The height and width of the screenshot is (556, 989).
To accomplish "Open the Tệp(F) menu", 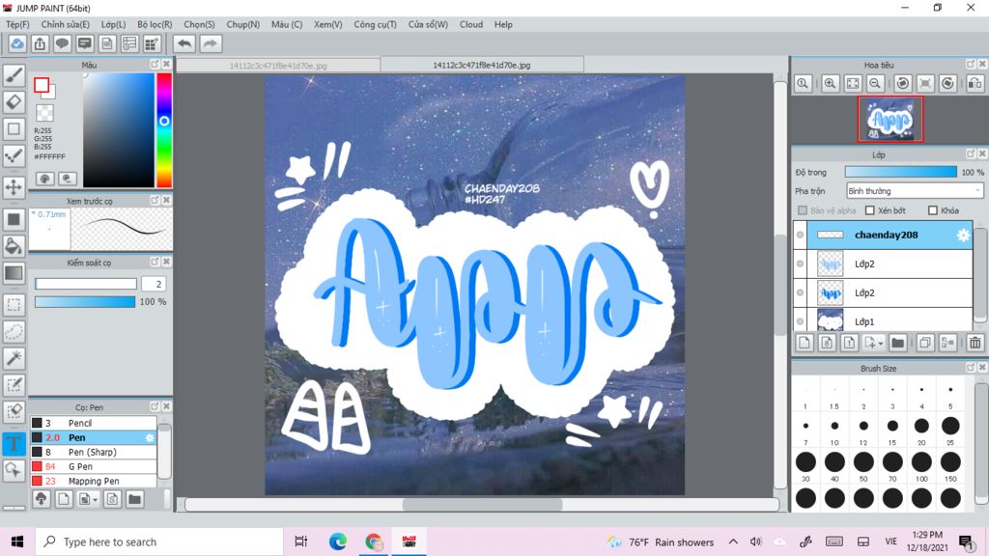I will coord(17,24).
